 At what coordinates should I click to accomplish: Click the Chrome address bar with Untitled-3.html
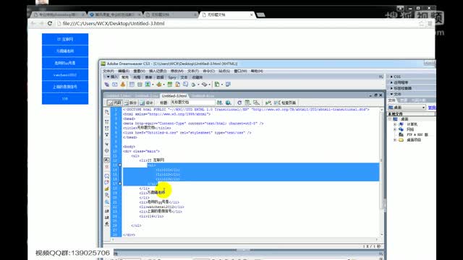point(237,23)
